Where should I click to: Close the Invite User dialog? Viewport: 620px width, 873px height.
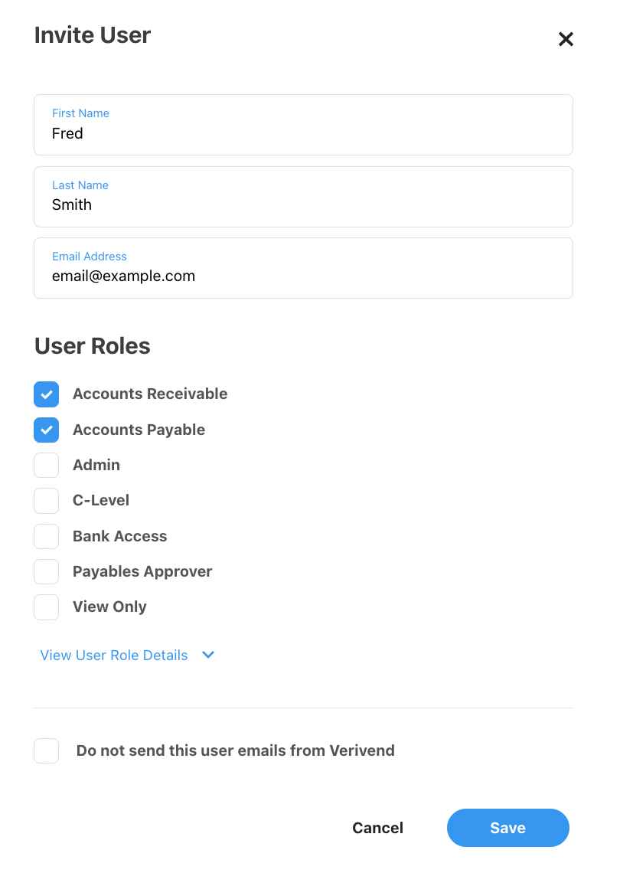[x=566, y=38]
